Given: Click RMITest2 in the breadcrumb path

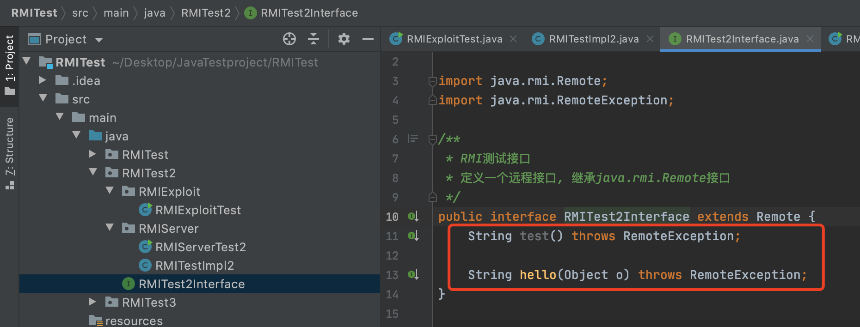Looking at the screenshot, I should (x=206, y=13).
